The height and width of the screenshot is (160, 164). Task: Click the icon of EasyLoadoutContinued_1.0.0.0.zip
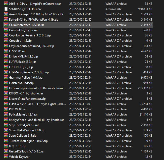point(6,46)
